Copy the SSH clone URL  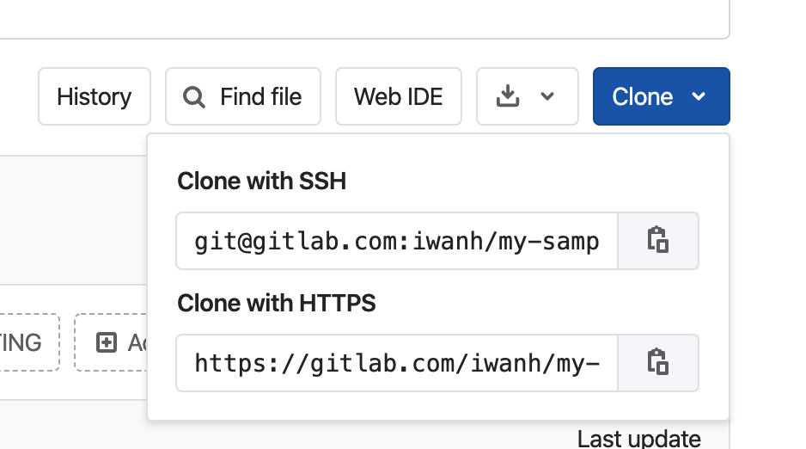point(657,241)
